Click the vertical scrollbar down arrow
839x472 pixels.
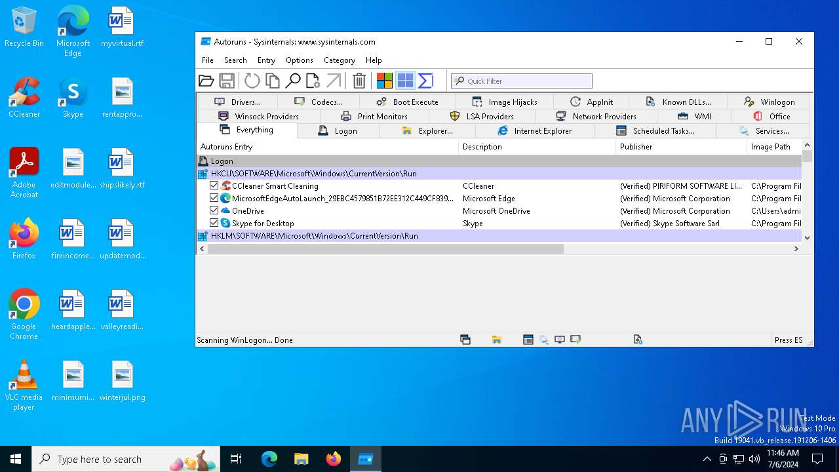point(807,237)
